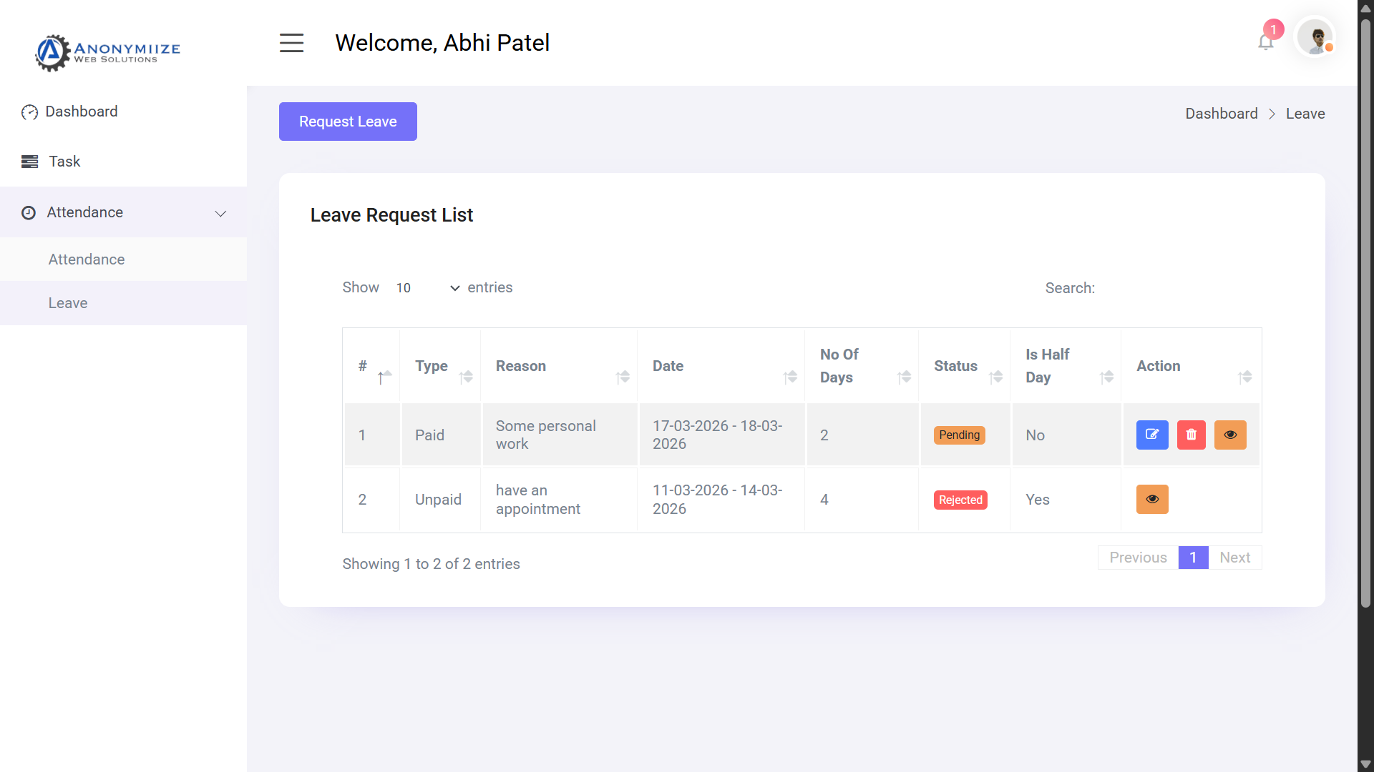Image resolution: width=1374 pixels, height=772 pixels.
Task: Click the 'Welcome, Abhi Patel' heading
Action: point(442,43)
